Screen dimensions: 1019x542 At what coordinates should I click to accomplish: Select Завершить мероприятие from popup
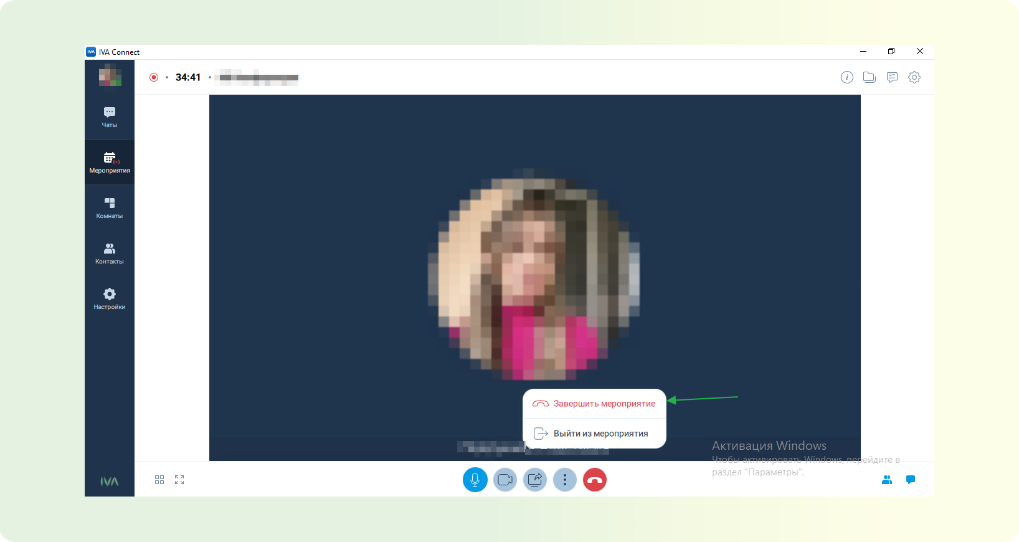pyautogui.click(x=594, y=404)
